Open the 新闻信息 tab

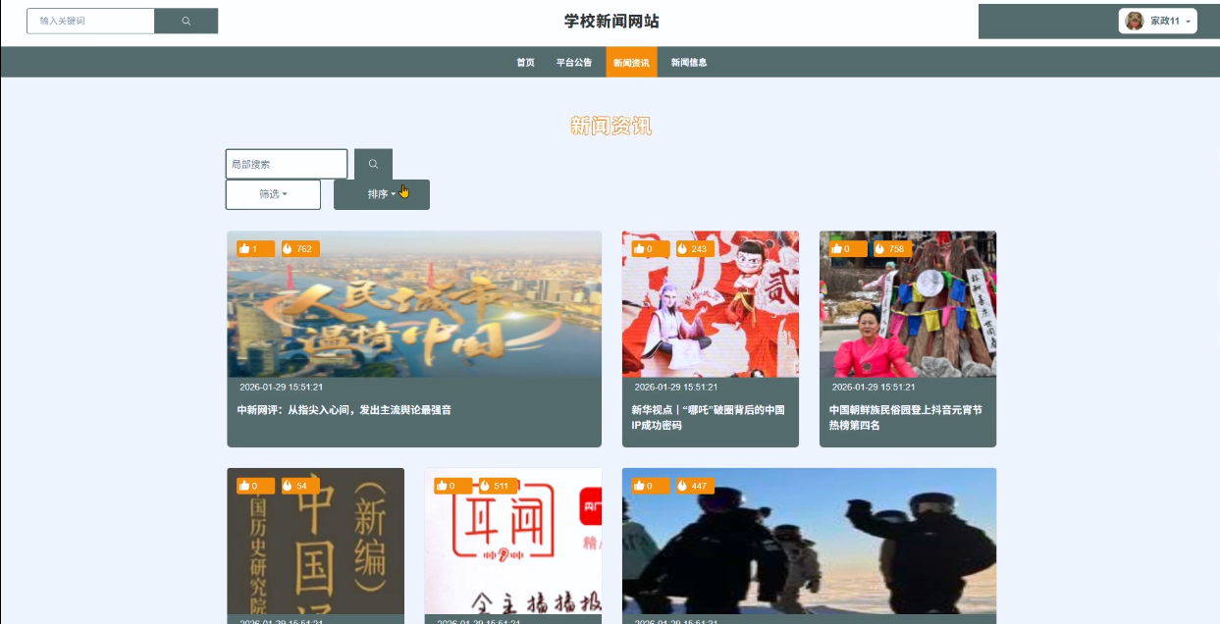pos(689,62)
